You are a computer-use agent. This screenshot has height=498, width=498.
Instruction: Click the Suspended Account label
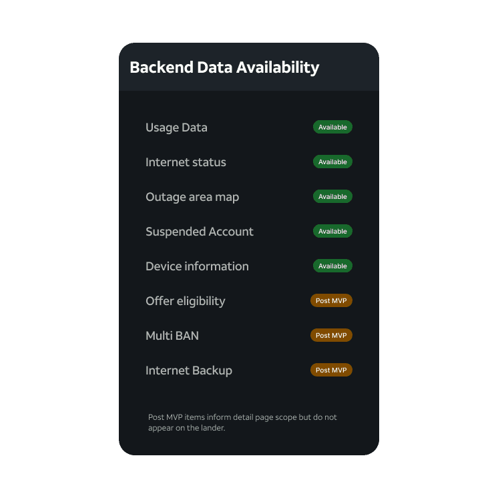tap(200, 232)
